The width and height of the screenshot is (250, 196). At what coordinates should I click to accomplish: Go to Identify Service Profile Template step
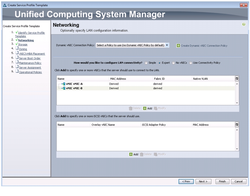tap(30, 35)
